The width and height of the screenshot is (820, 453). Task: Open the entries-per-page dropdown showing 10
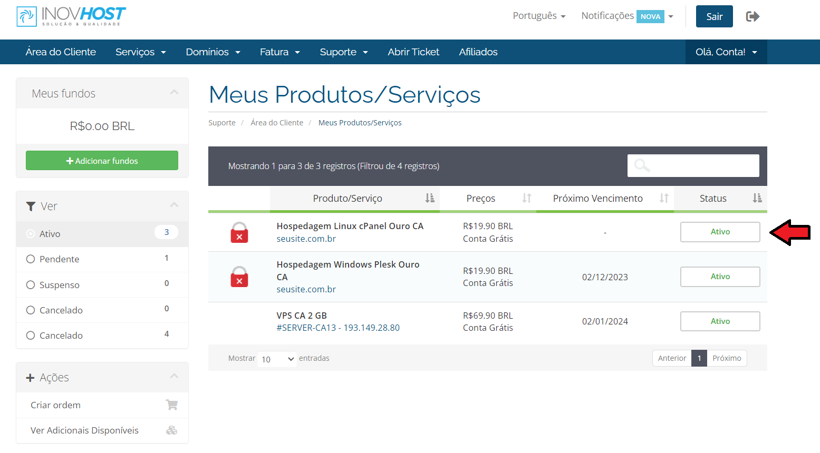coord(277,359)
